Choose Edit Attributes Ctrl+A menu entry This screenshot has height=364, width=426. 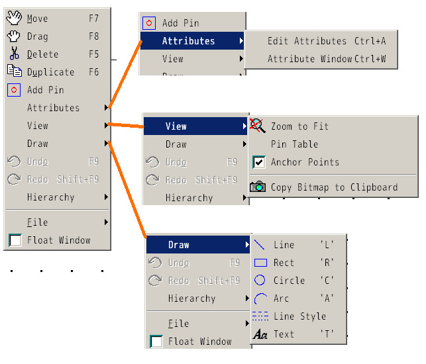point(326,41)
